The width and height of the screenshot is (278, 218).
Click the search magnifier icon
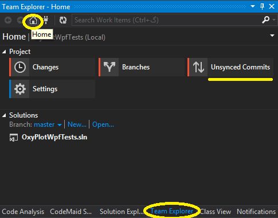[x=266, y=20]
